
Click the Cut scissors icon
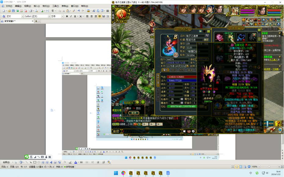click(x=64, y=11)
